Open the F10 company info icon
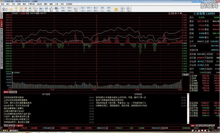Image resolution: width=220 pixels, height=133 pixels. coord(46,9)
